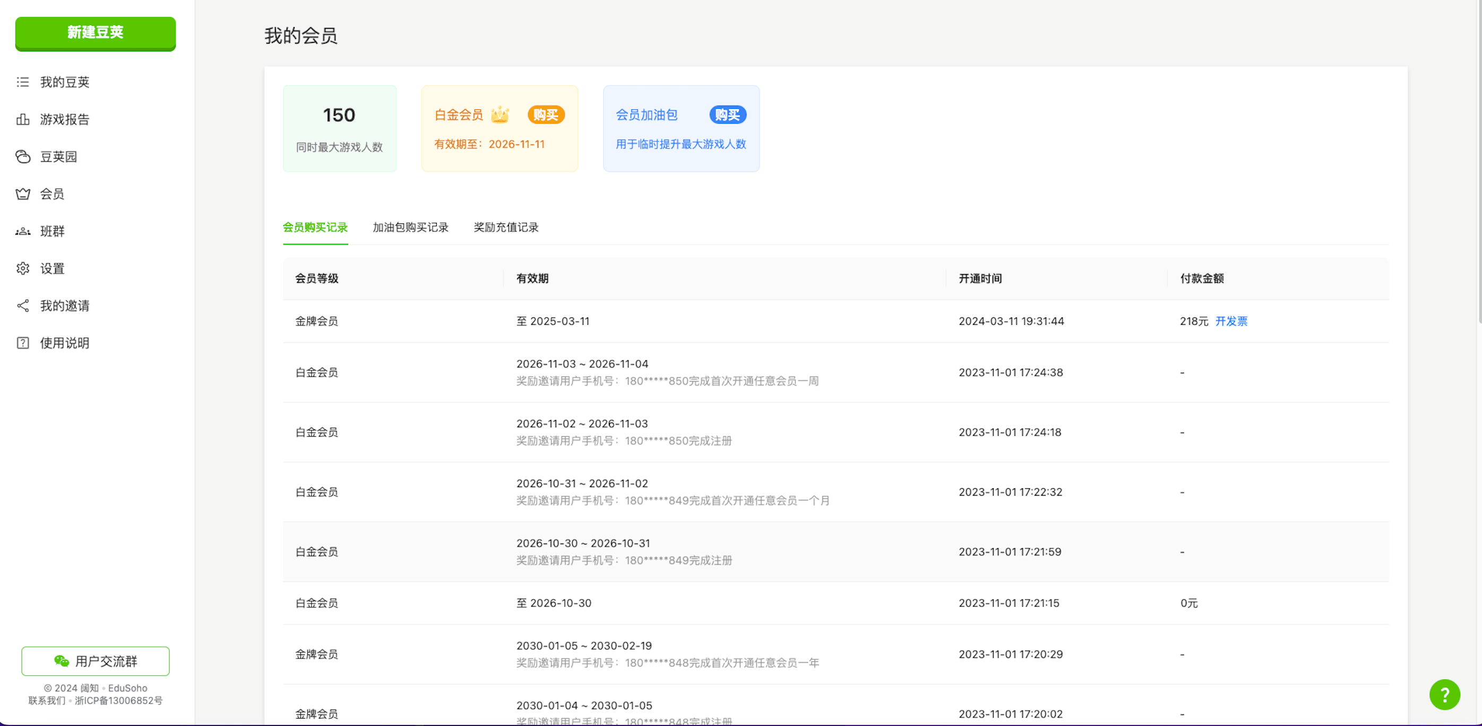Click 2023-11-01 17:24:18 time cell

pyautogui.click(x=1010, y=433)
